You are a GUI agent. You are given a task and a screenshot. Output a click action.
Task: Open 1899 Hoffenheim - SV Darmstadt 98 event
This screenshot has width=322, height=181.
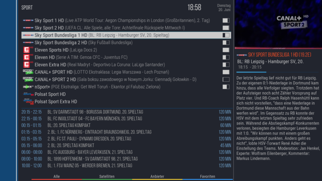point(126,159)
